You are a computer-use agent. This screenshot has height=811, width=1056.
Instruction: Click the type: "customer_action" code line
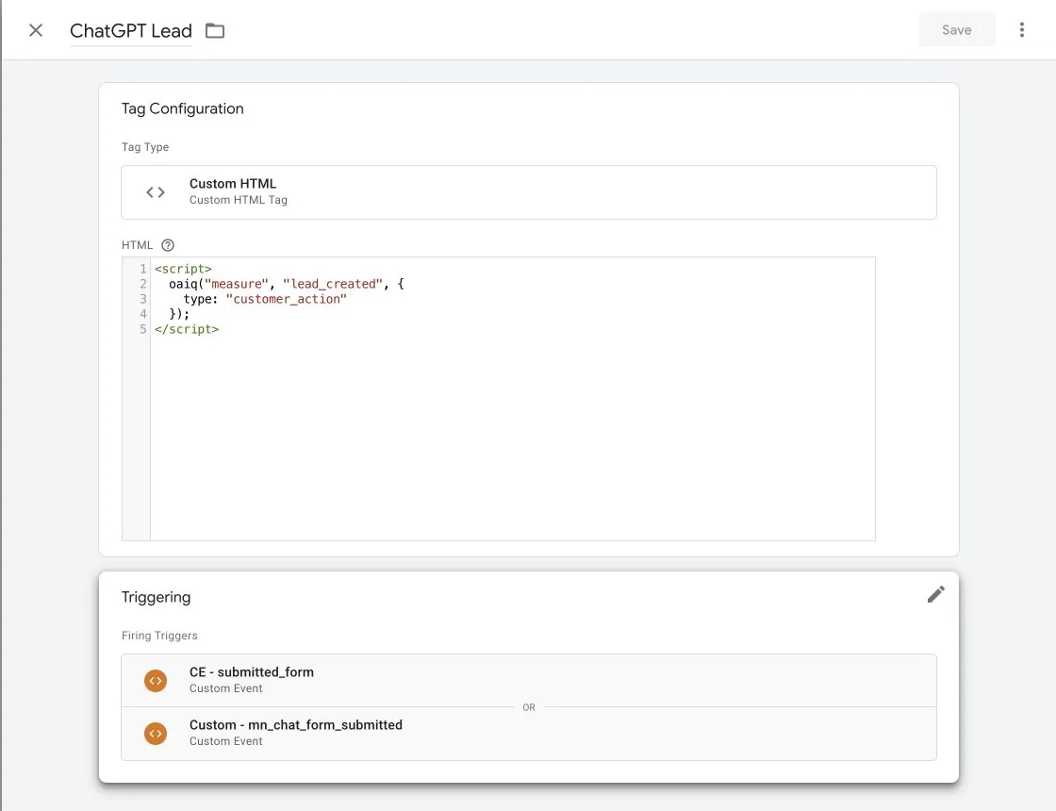(265, 298)
